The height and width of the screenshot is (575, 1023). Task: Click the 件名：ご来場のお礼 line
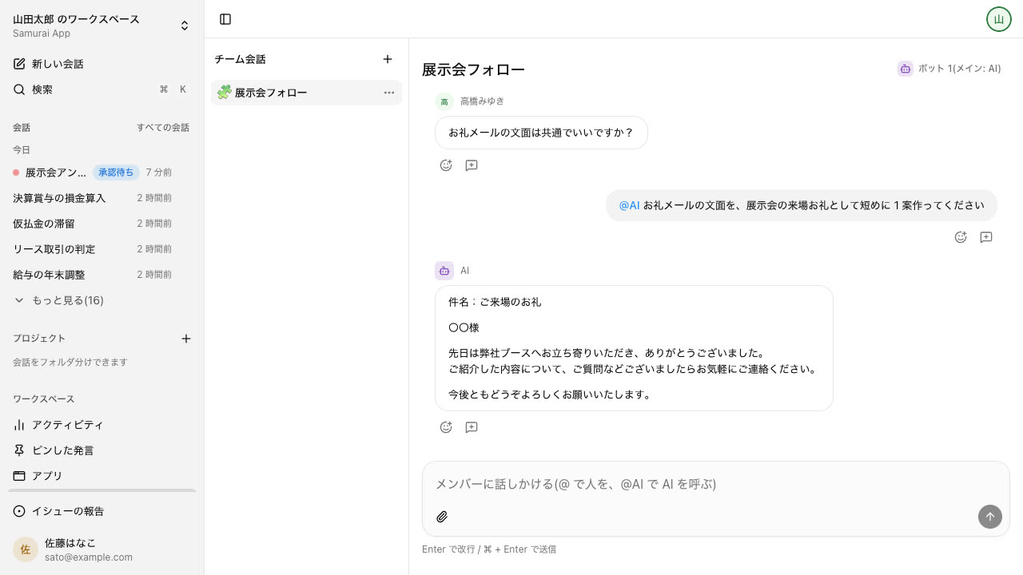[x=495, y=302]
